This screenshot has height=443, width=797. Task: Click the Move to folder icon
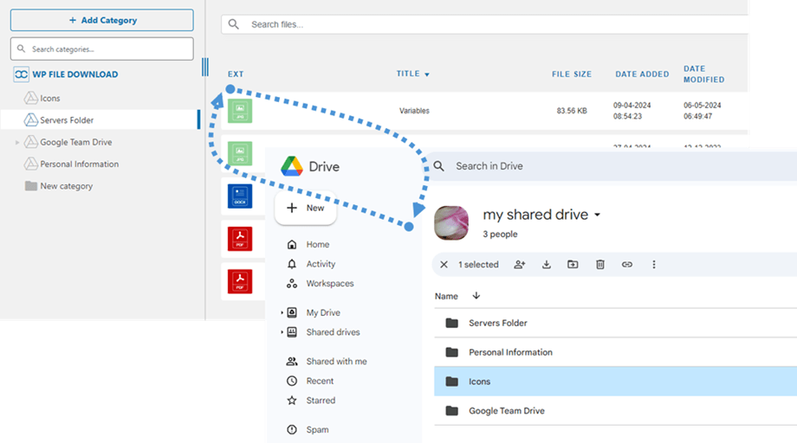point(573,265)
